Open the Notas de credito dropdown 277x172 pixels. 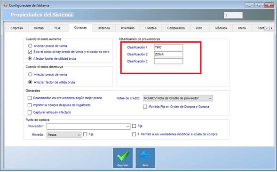pos(178,98)
